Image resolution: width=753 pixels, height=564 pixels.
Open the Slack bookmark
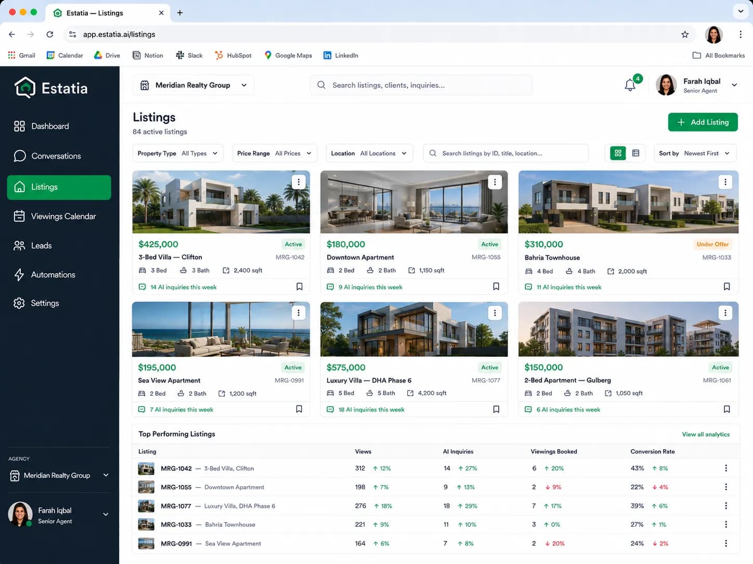point(189,55)
